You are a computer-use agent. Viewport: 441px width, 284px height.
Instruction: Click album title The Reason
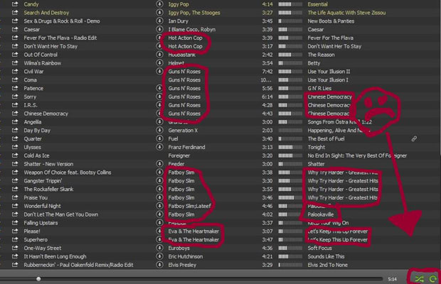(321, 55)
